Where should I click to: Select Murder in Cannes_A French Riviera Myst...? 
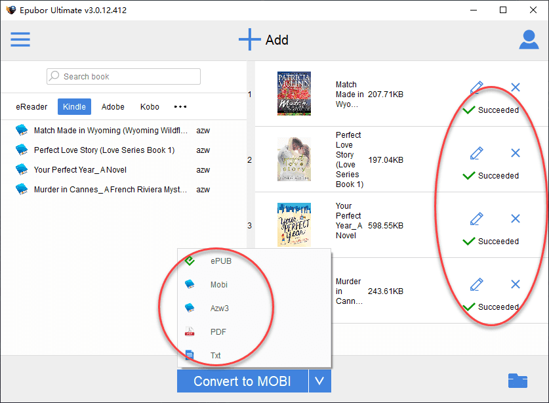coord(110,189)
